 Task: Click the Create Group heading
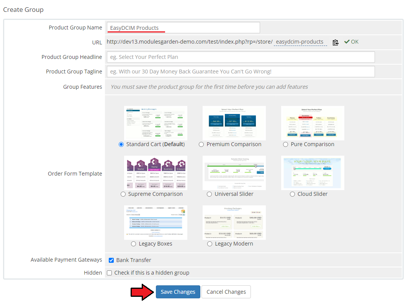point(23,10)
